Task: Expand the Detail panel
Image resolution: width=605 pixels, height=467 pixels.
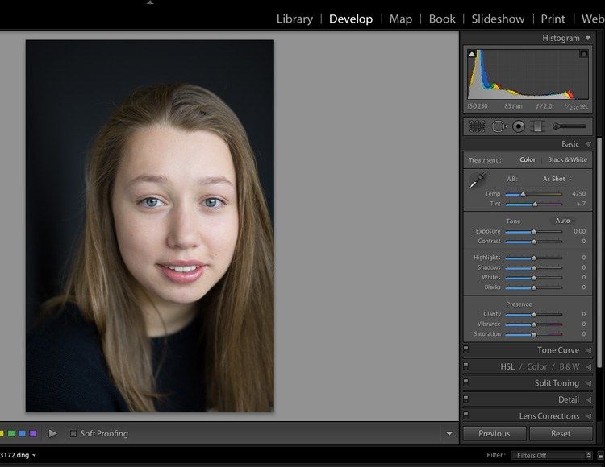Action: click(568, 399)
